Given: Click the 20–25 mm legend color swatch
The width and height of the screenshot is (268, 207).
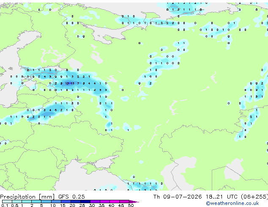Looking at the screenshot, I should pos(75,202).
